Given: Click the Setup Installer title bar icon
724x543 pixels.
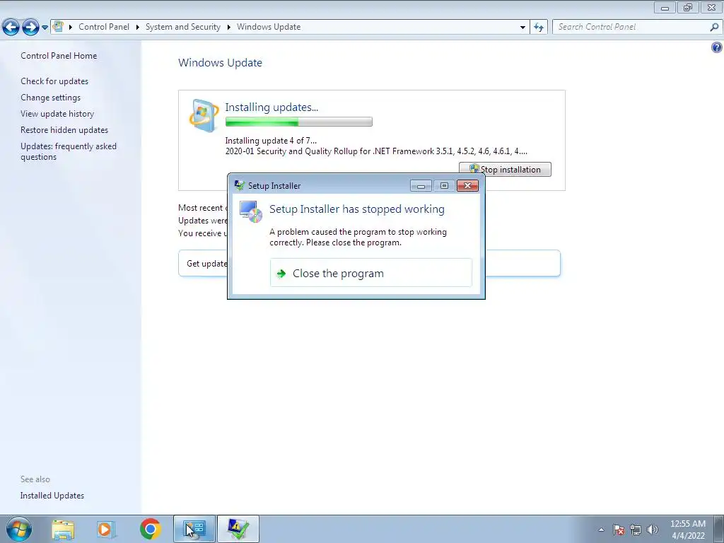Looking at the screenshot, I should coord(239,186).
